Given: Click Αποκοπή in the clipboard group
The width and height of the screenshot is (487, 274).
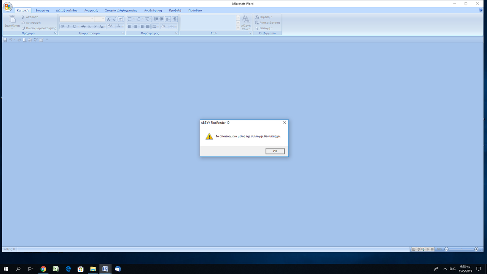Looking at the screenshot, I should pos(30,17).
